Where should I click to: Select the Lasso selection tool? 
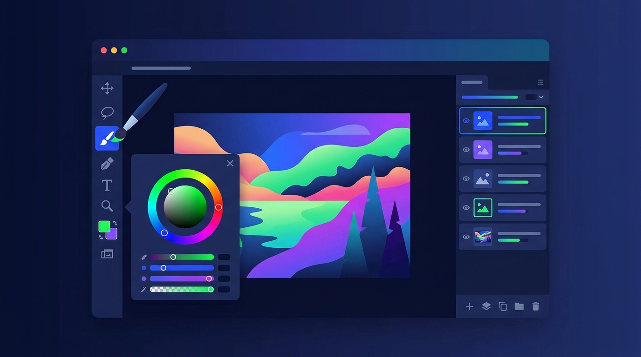tap(107, 113)
